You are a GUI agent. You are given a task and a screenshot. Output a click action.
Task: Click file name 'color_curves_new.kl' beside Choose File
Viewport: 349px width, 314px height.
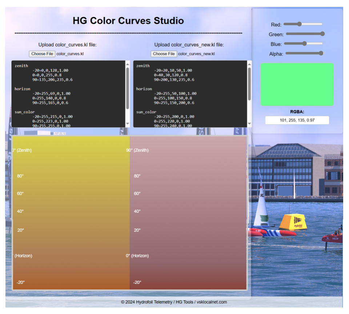pos(196,54)
